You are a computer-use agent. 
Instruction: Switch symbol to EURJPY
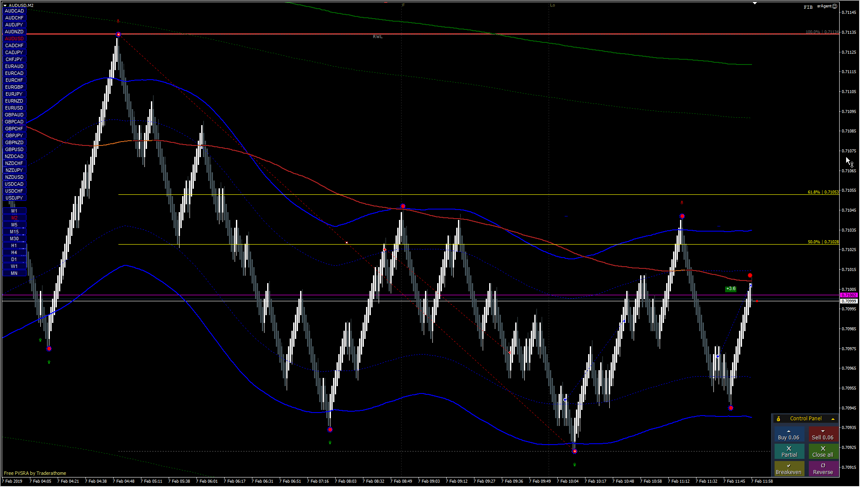coord(14,94)
